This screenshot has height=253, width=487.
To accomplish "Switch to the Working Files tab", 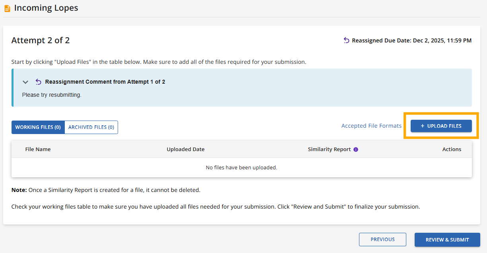I will point(38,127).
